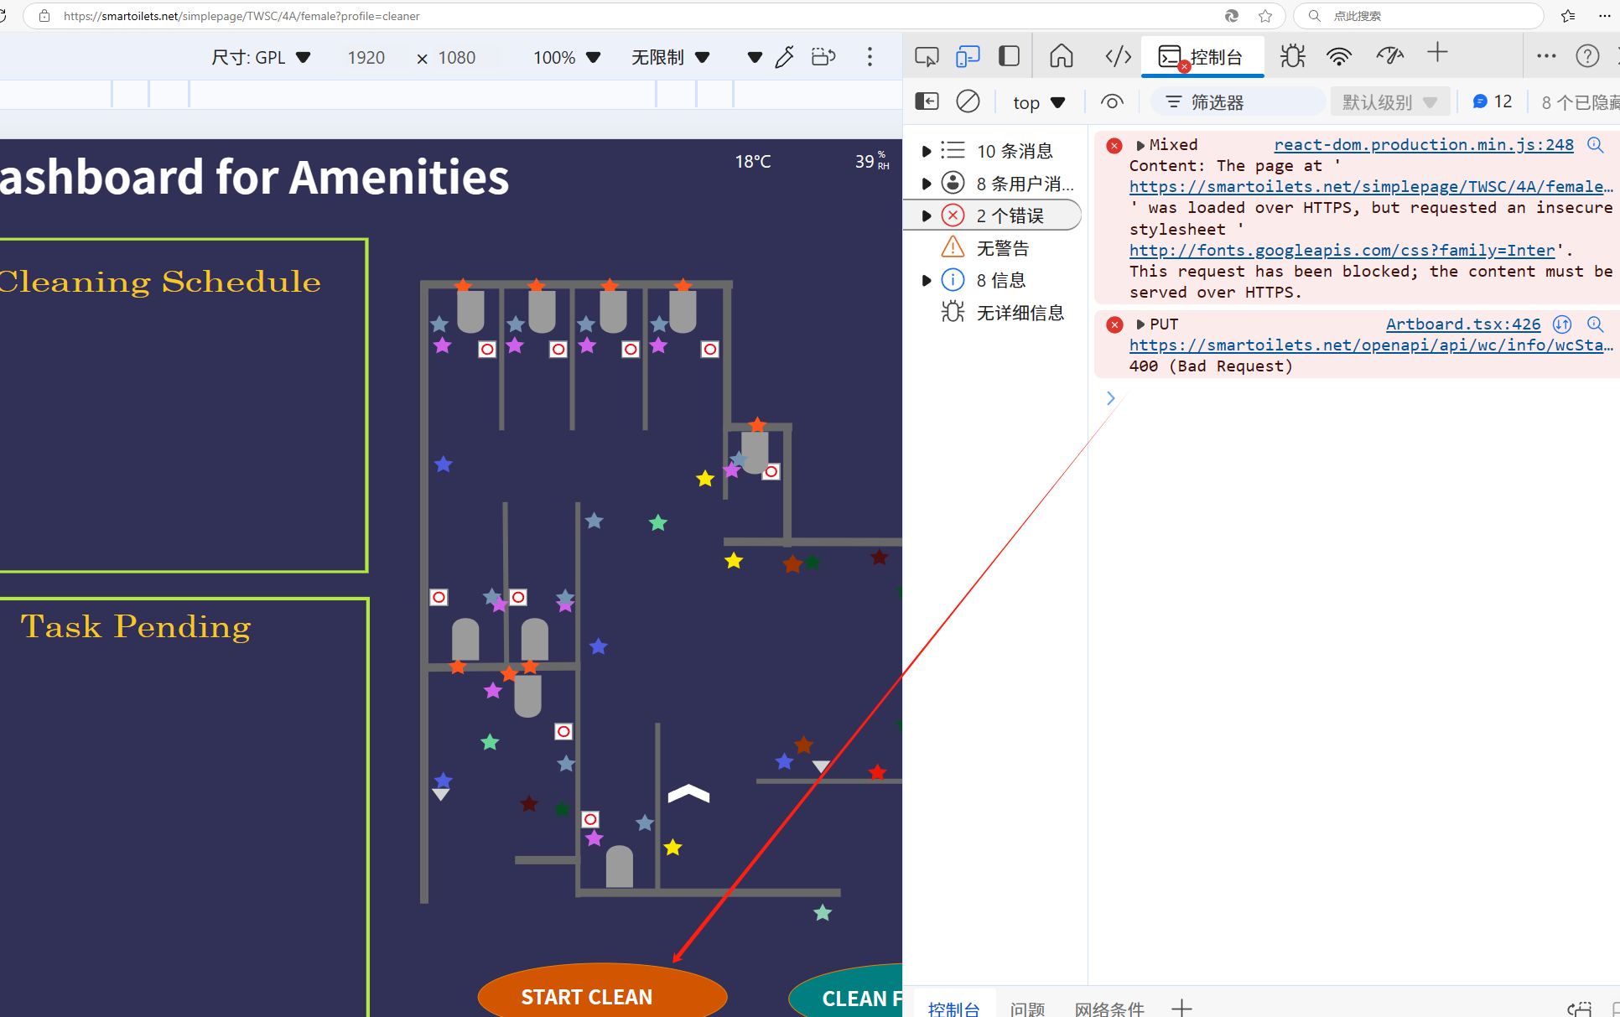Open the Performance gauge icon tab
Viewport: 1620px width, 1017px height.
coord(1389,56)
